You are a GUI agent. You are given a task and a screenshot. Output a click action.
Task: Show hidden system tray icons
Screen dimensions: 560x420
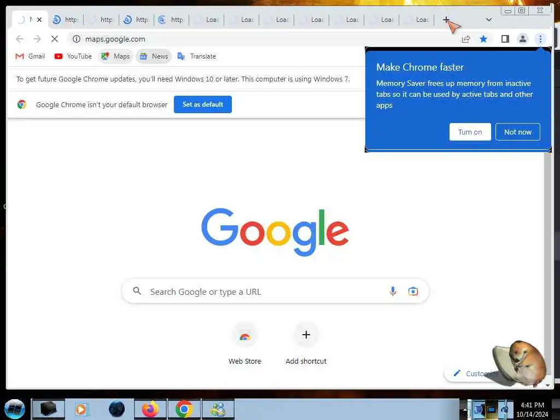tap(465, 409)
